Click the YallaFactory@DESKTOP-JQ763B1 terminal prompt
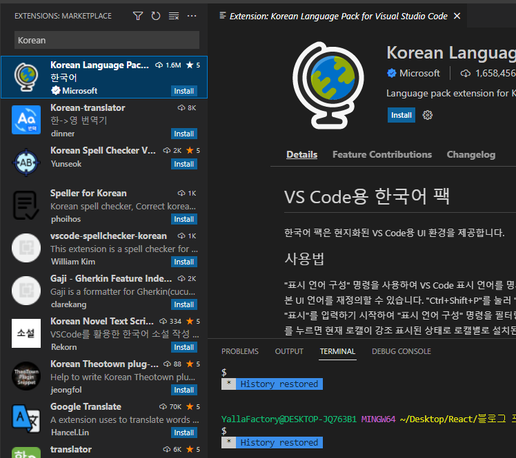Screen dimensions: 516x458 click(x=288, y=419)
